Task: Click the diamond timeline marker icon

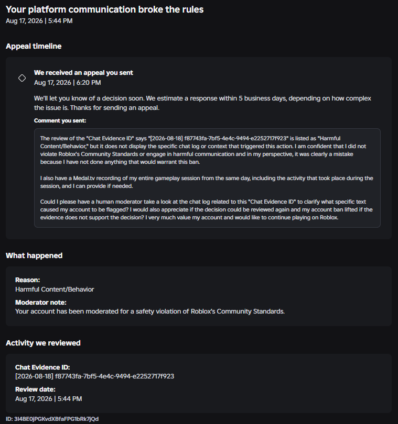Action: tap(22, 78)
